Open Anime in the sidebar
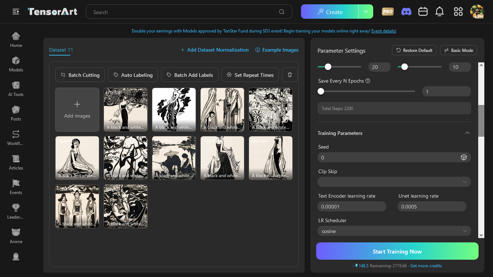 (16, 236)
